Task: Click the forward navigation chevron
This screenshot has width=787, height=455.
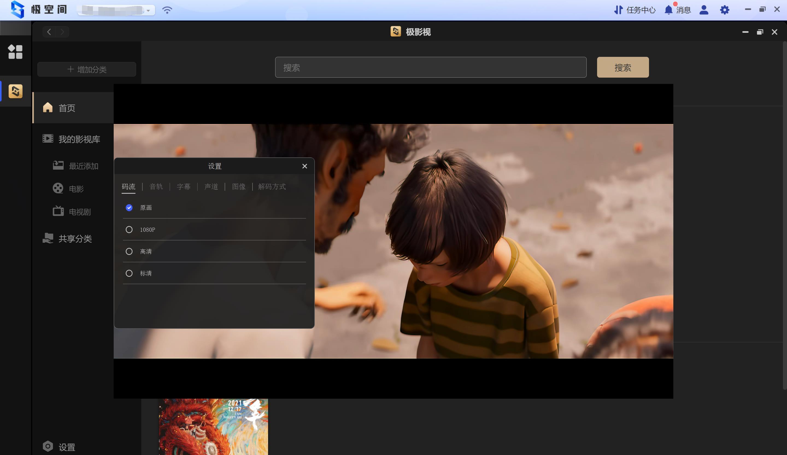Action: [62, 32]
